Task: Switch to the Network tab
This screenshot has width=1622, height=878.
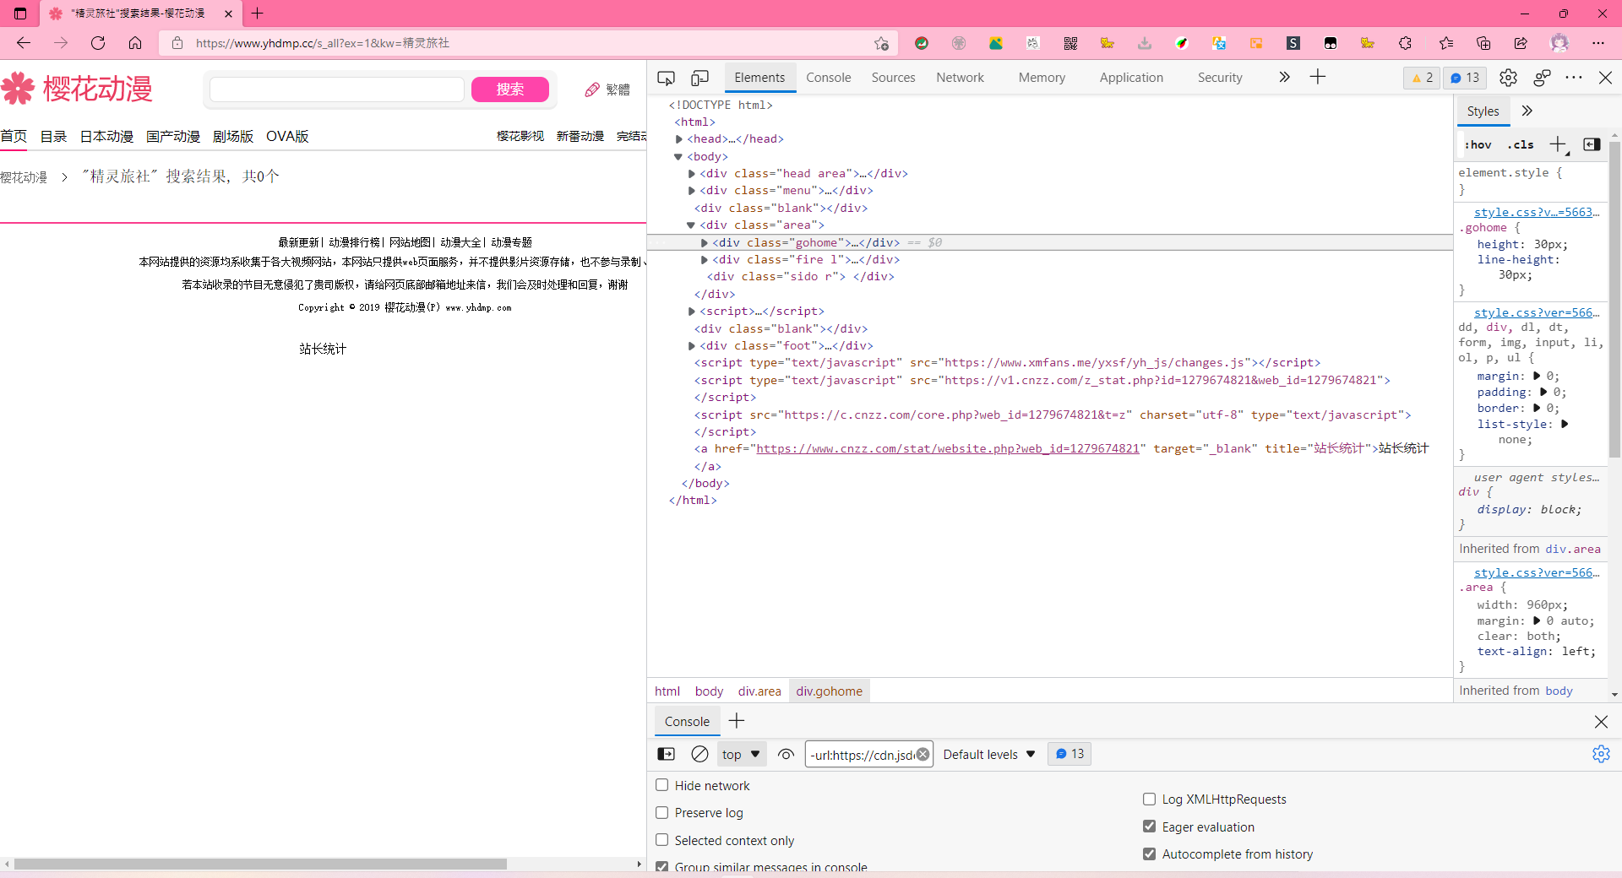Action: (960, 78)
